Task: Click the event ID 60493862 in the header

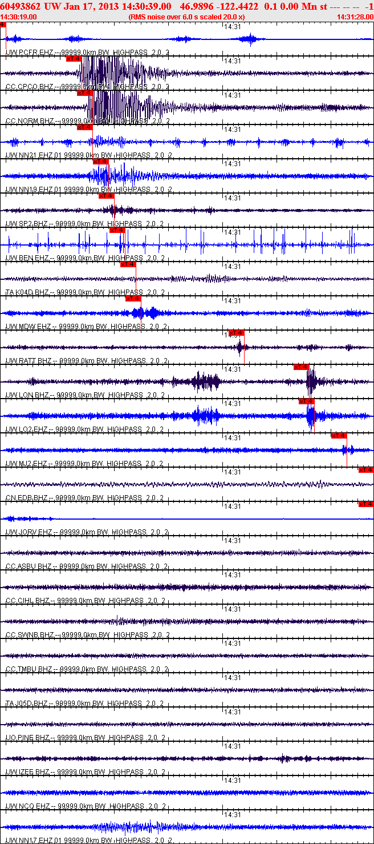Action: (21, 6)
